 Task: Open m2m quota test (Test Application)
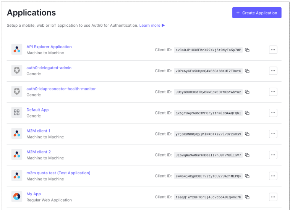[x=58, y=173]
